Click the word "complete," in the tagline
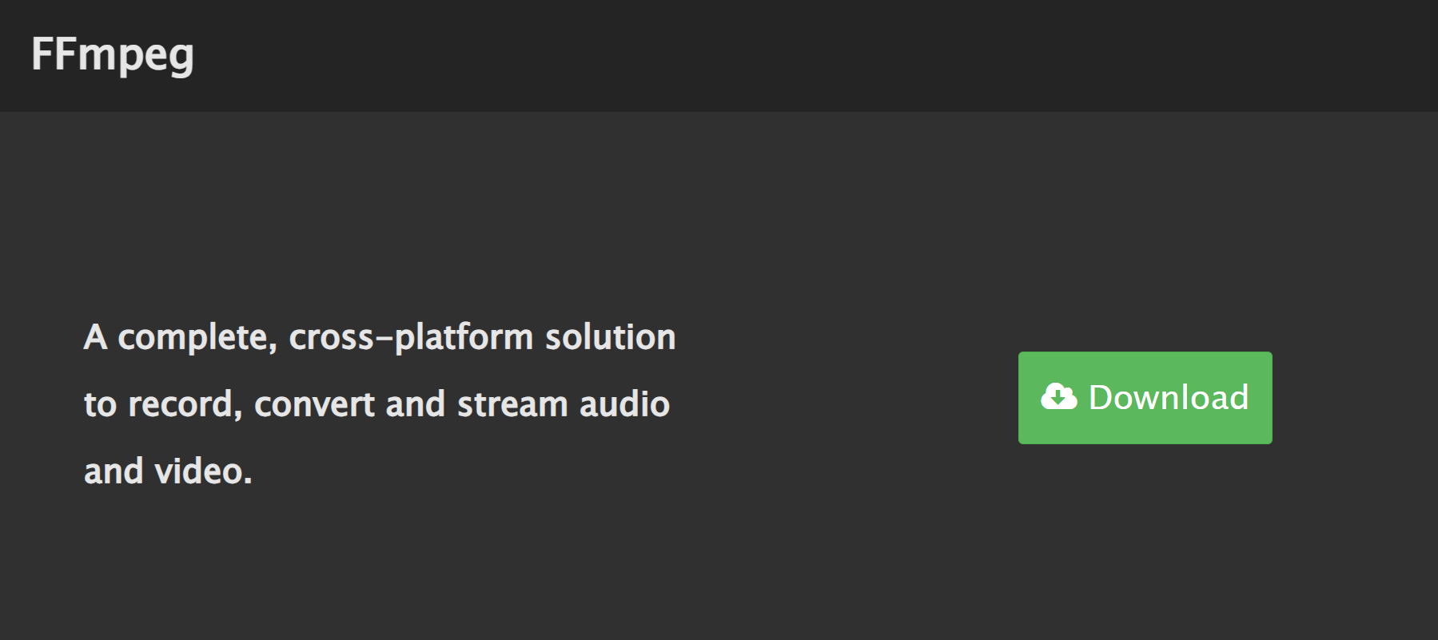The image size is (1438, 640). tap(197, 337)
